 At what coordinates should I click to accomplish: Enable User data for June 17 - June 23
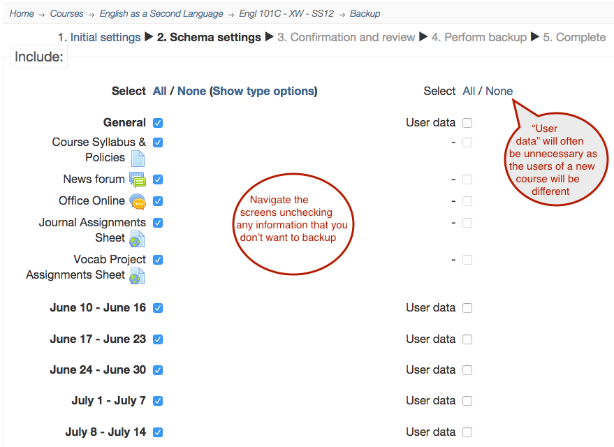467,339
